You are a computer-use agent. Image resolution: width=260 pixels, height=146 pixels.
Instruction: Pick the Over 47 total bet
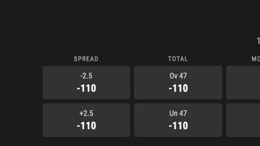click(x=178, y=83)
